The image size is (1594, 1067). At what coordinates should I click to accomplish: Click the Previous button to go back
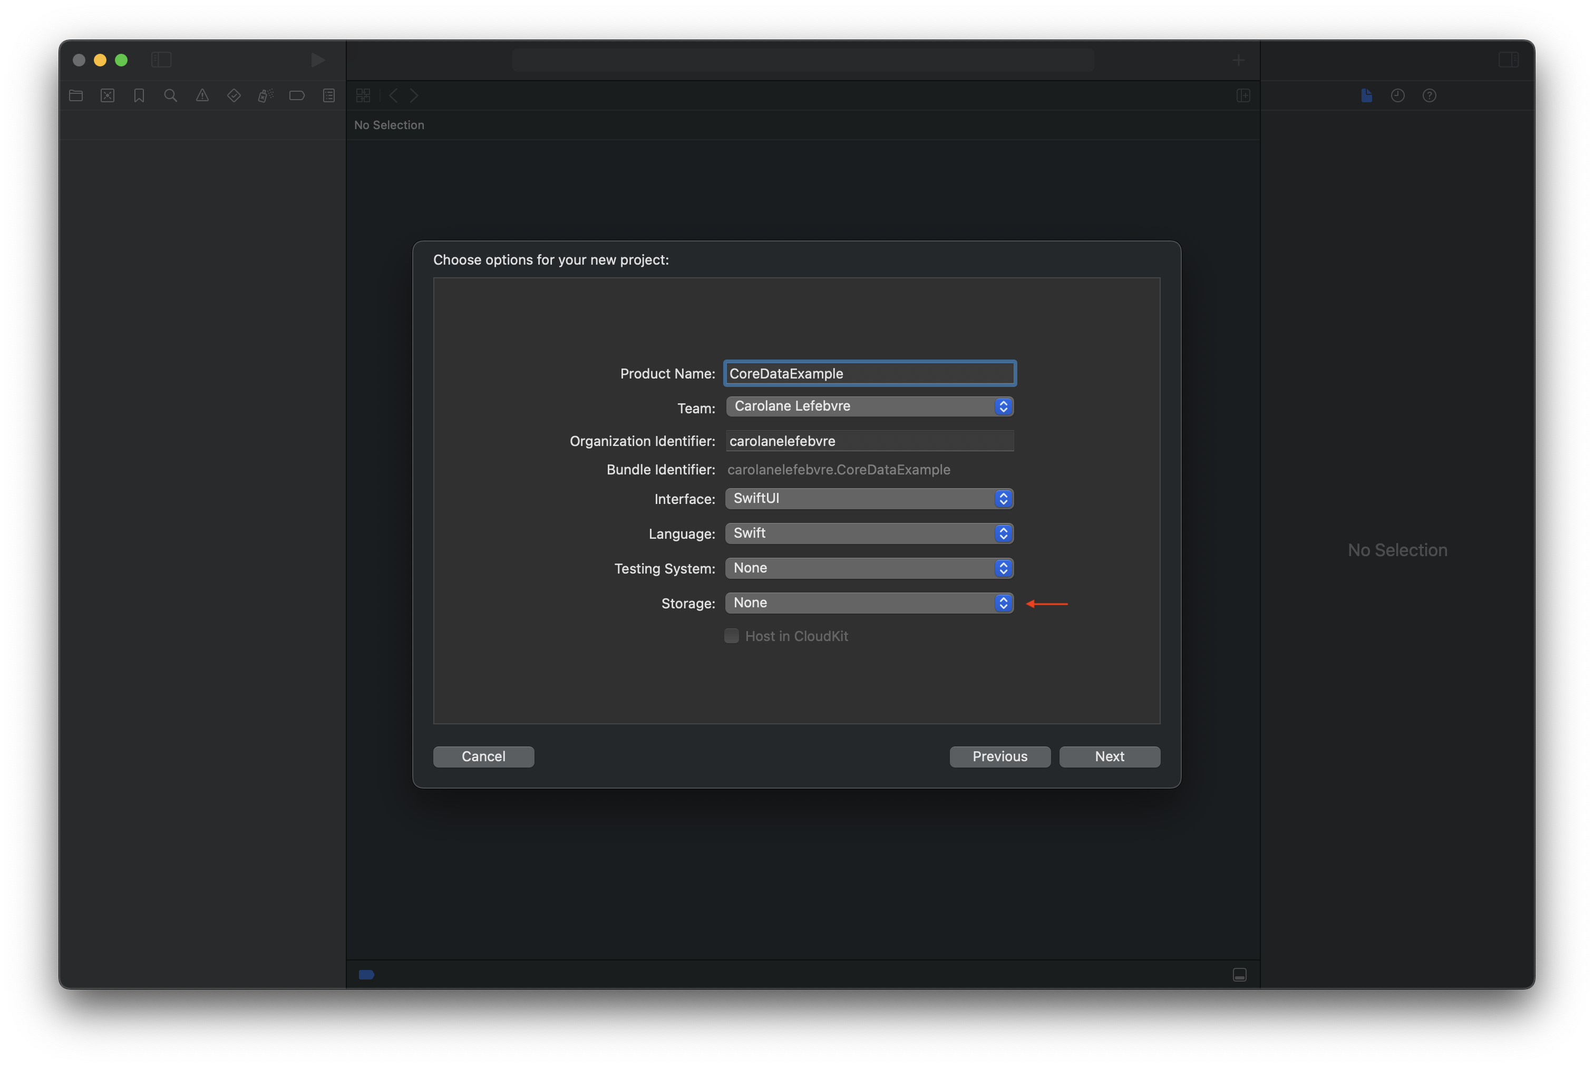pyautogui.click(x=1000, y=756)
